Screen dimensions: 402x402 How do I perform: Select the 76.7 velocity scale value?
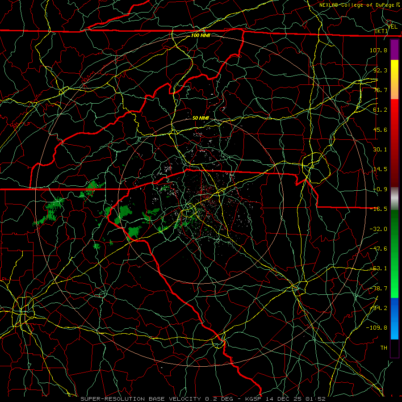380,90
